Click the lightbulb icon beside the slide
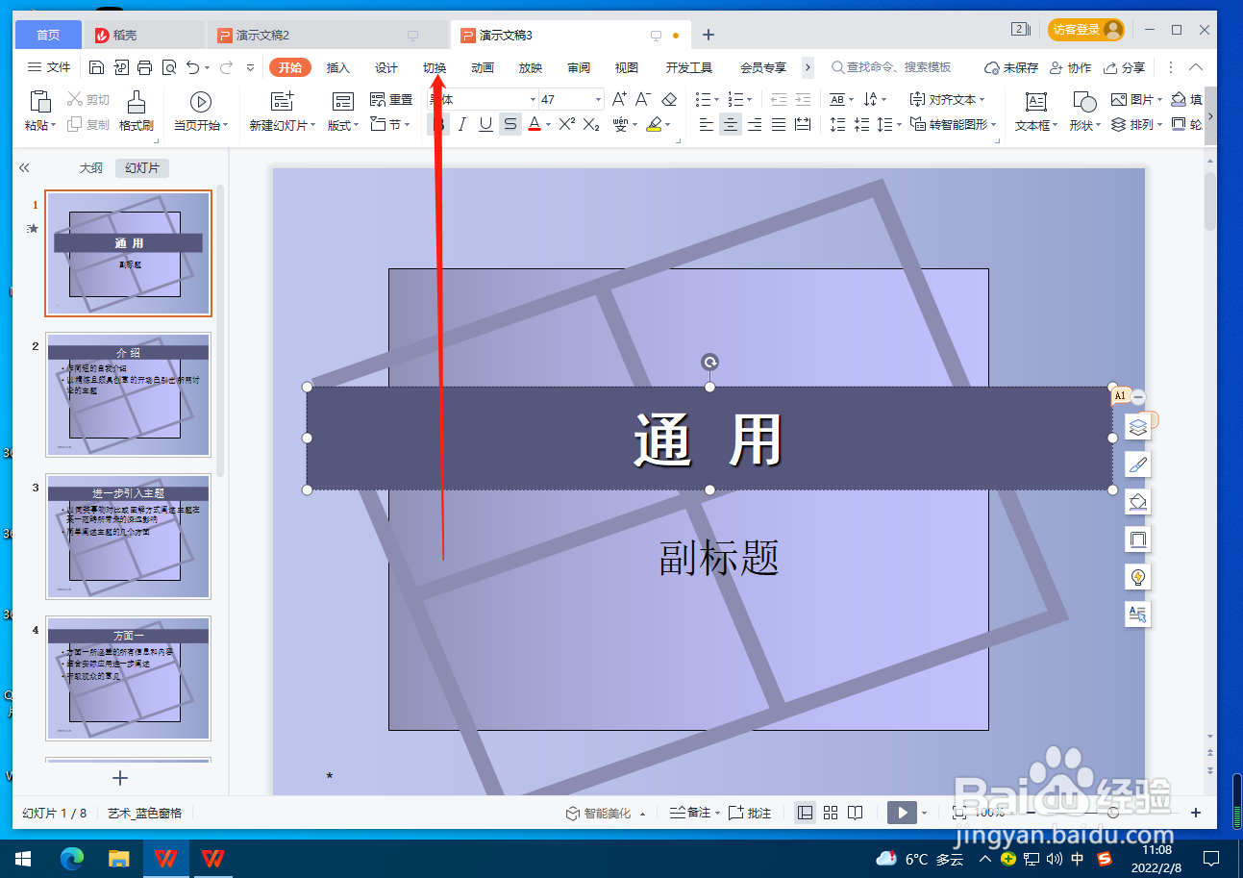The height and width of the screenshot is (878, 1243). (x=1138, y=577)
